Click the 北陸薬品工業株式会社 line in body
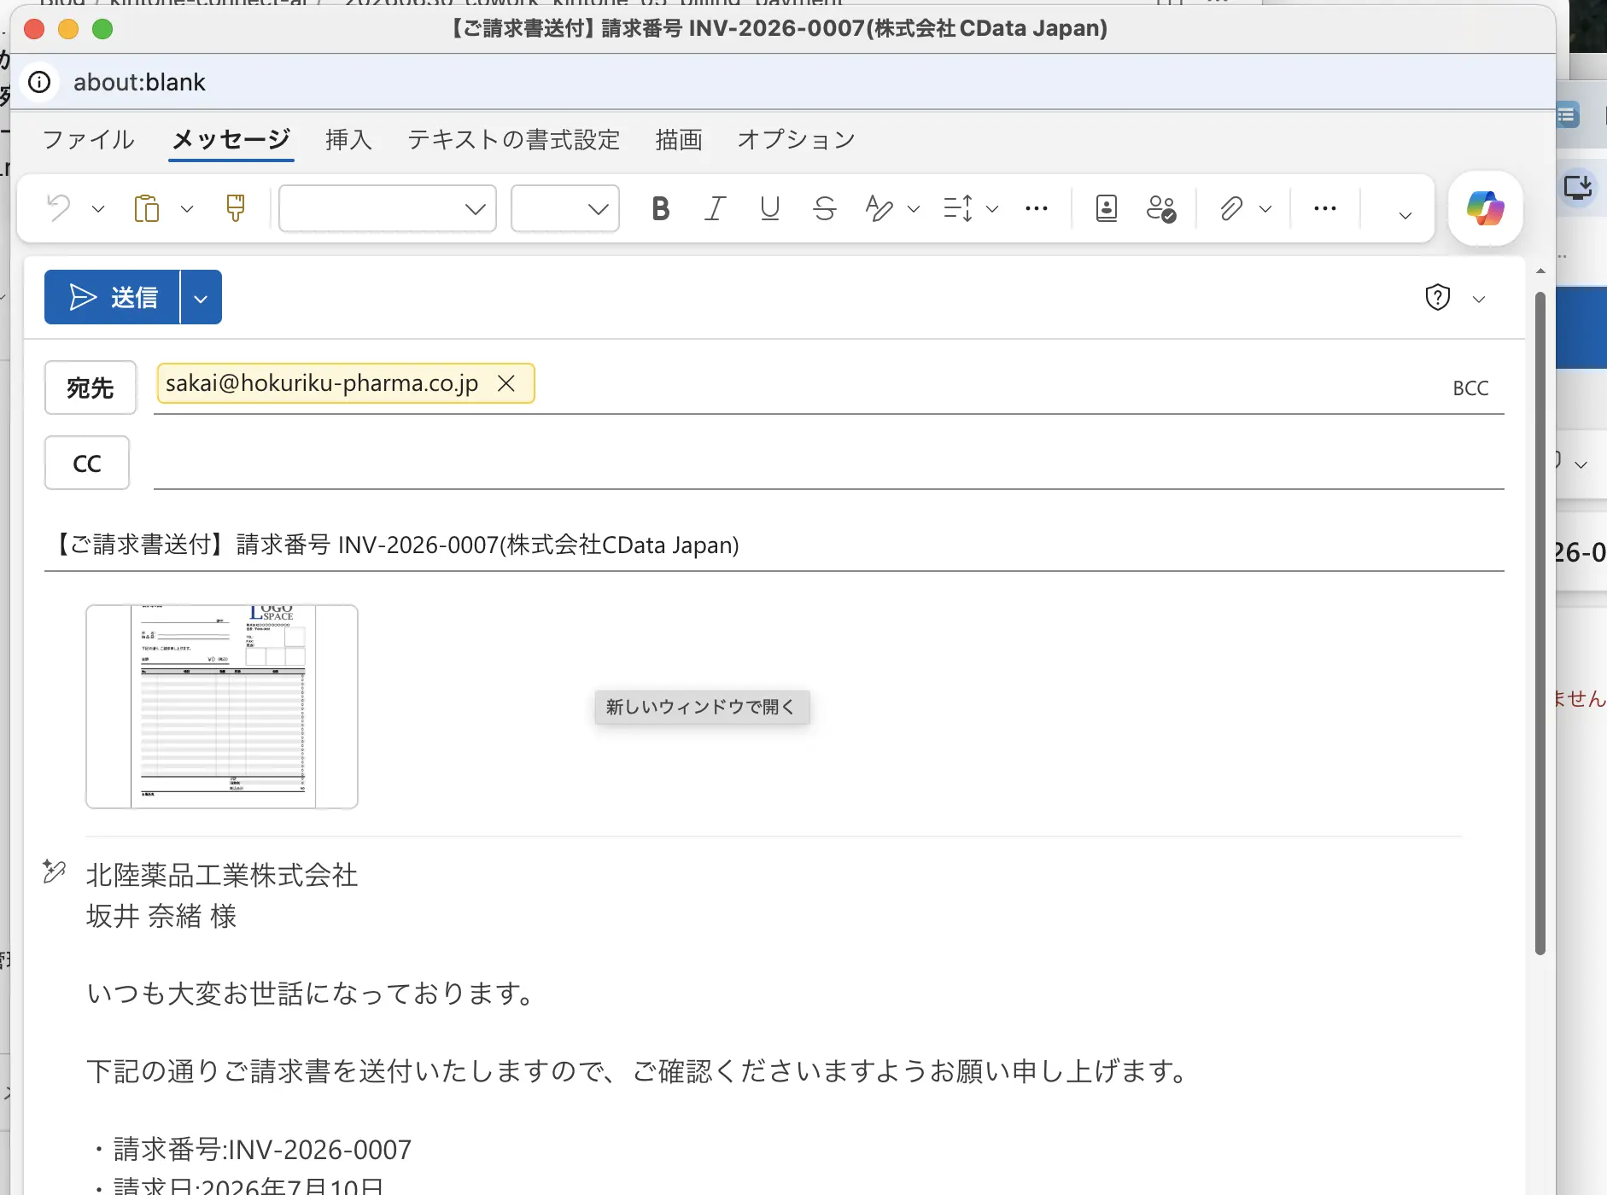1607x1195 pixels. (x=222, y=875)
